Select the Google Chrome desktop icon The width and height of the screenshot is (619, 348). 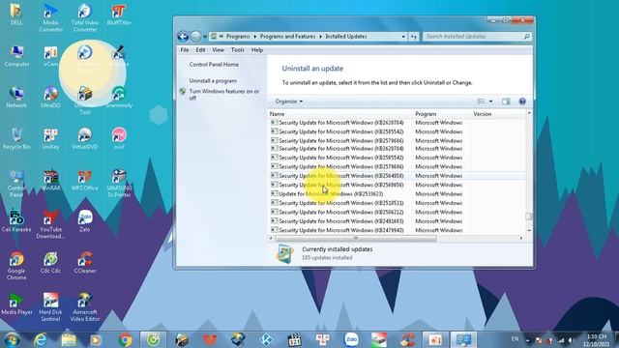[16, 266]
